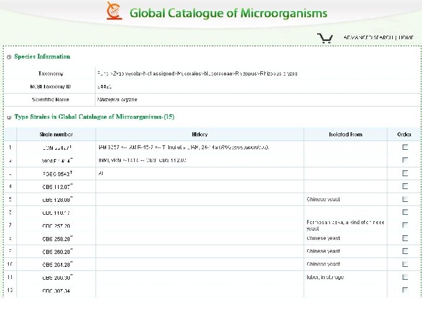422x316 pixels.
Task: Open the ADVANCED SEARCH link
Action: (x=369, y=37)
